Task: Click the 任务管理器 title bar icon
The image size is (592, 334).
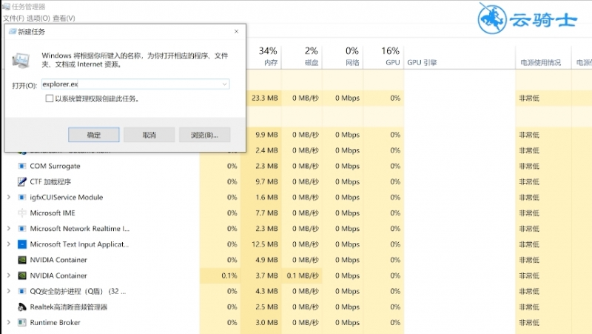Action: (x=6, y=7)
